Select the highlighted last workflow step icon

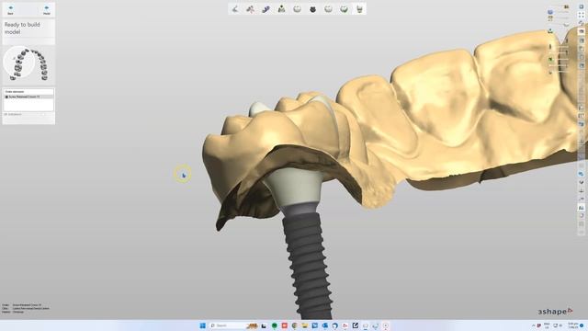coord(359,9)
